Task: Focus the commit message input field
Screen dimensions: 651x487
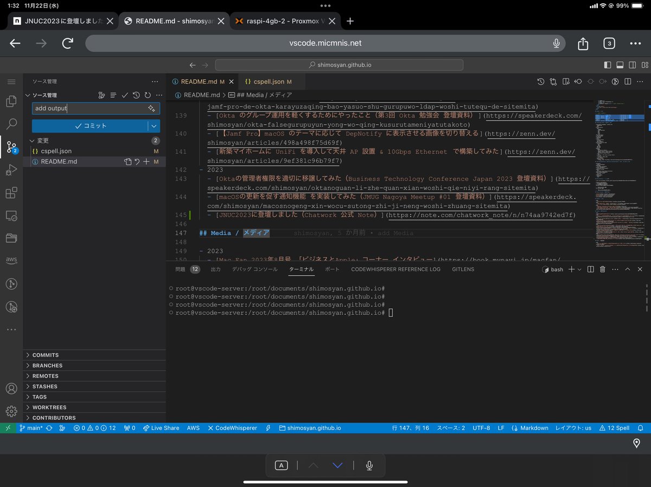Action: 90,108
